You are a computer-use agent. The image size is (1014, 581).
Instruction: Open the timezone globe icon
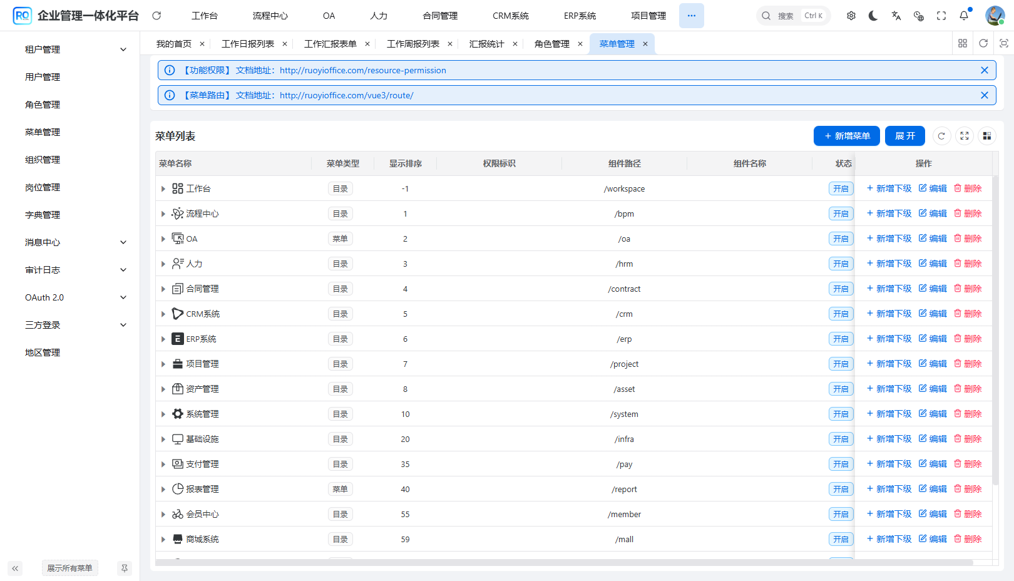919,15
